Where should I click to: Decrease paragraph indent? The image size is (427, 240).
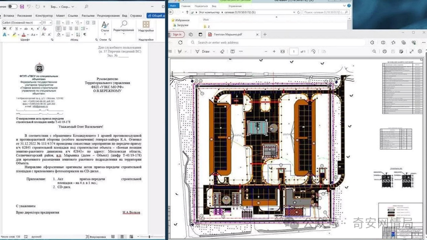[88, 23]
